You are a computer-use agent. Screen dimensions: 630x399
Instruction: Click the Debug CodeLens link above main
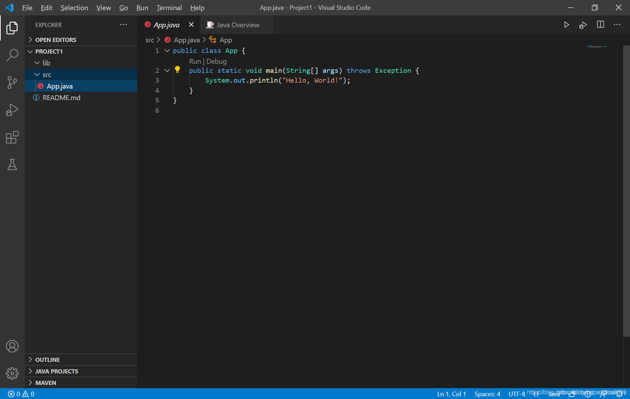[216, 61]
